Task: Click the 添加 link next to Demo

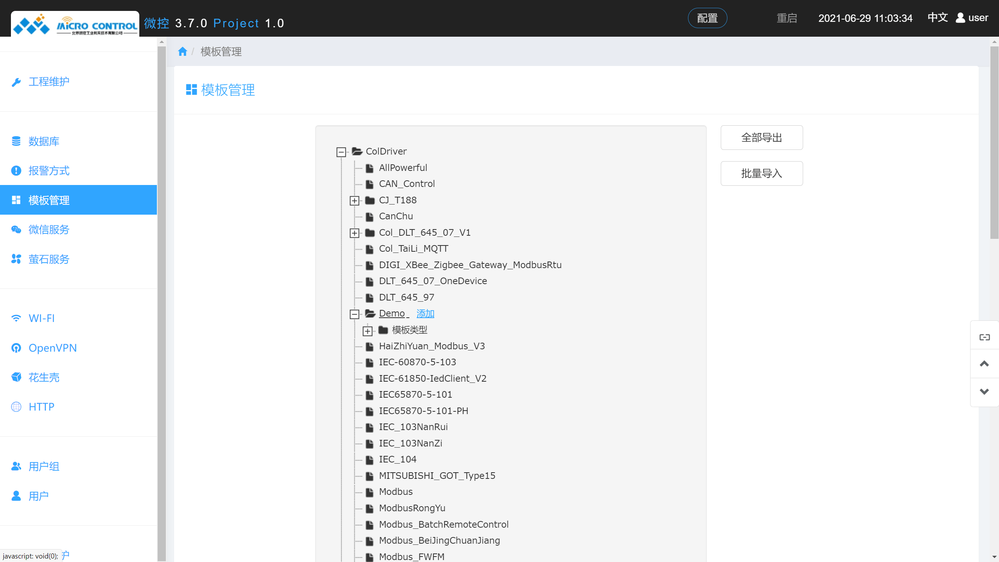Action: [425, 313]
